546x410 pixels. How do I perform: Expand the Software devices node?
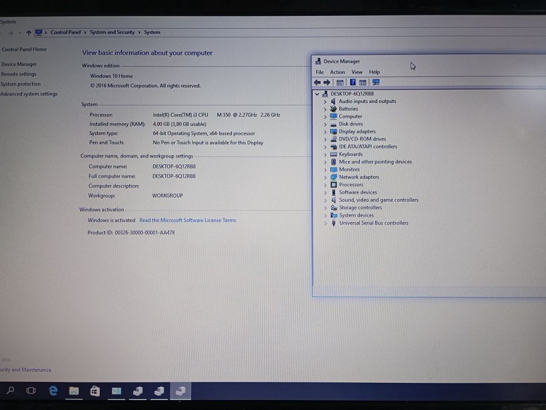[x=325, y=193]
